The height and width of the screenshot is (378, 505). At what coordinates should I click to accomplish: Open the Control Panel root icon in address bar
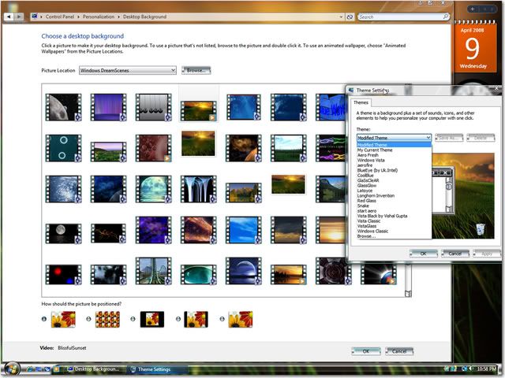pyautogui.click(x=35, y=17)
